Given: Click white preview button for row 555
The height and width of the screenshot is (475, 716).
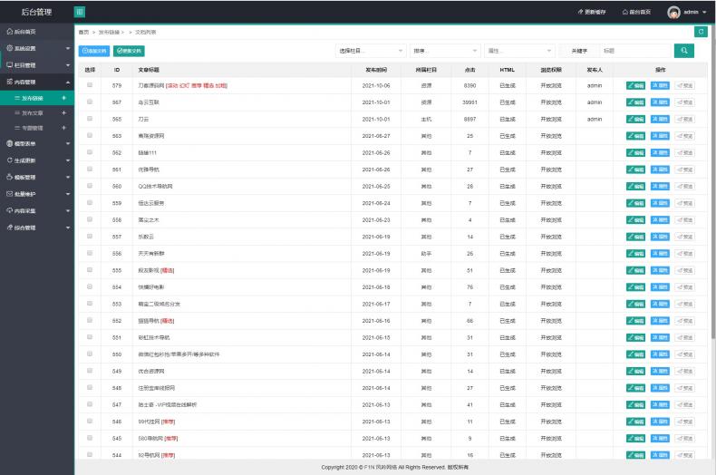Looking at the screenshot, I should click(684, 270).
